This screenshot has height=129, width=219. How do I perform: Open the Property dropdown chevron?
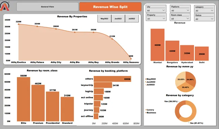[164, 18]
